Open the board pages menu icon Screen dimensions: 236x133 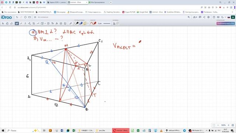(x=35, y=17)
